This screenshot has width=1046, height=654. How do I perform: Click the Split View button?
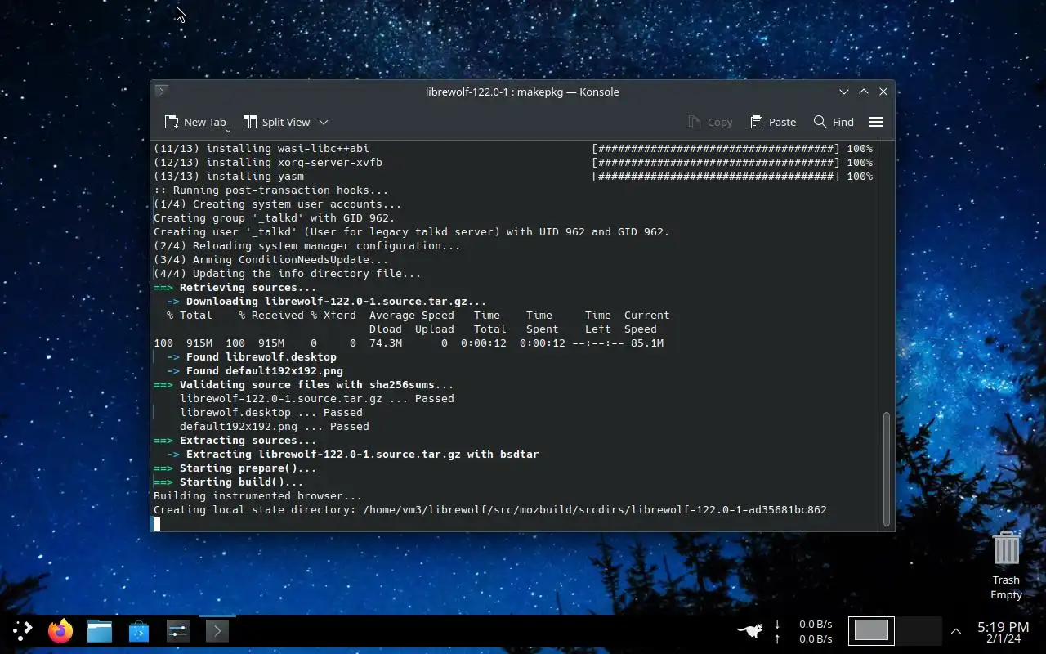click(277, 122)
